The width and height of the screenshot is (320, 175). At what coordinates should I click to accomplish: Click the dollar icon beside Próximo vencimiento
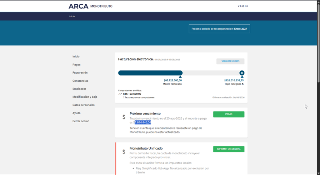124,117
